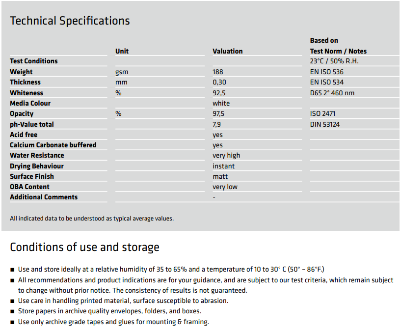Click the Technical Specifications heading

click(70, 21)
